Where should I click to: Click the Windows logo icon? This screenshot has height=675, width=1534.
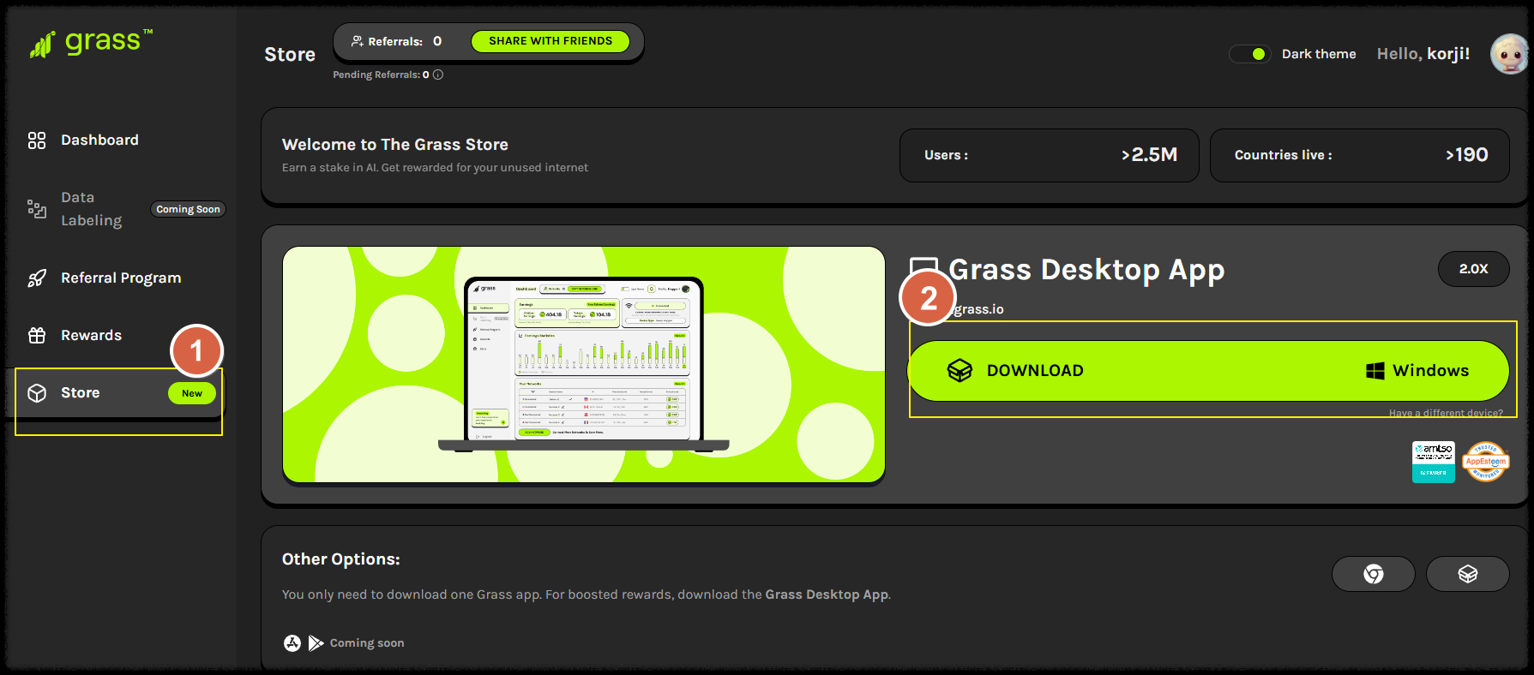point(1375,371)
